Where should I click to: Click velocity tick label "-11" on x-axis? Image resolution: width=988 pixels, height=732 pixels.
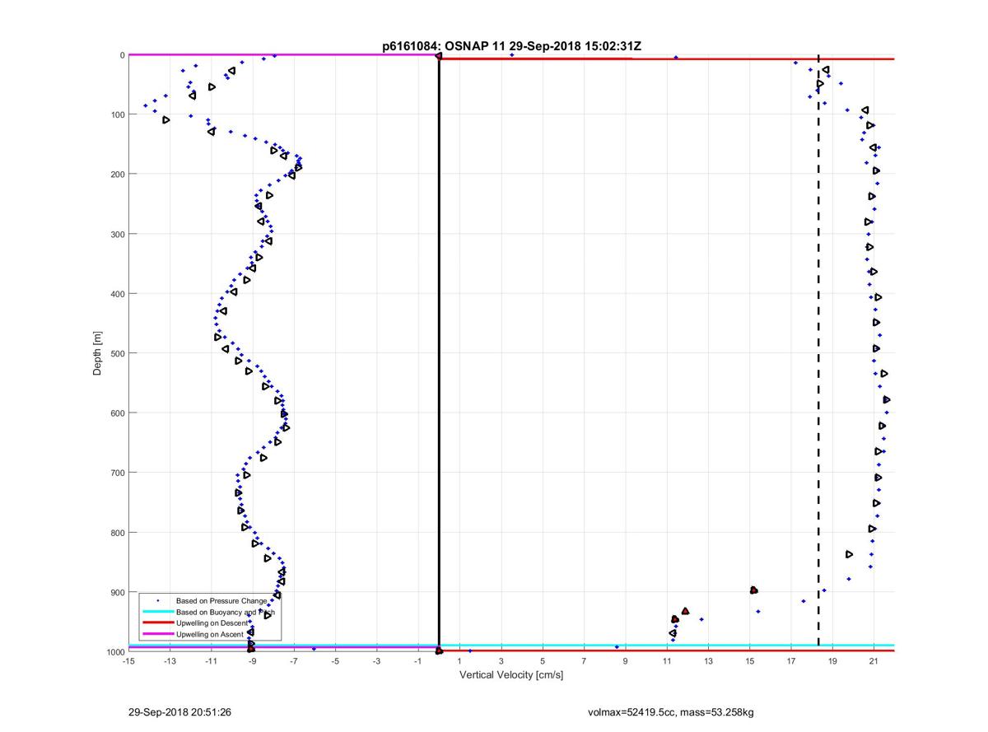[x=211, y=661]
